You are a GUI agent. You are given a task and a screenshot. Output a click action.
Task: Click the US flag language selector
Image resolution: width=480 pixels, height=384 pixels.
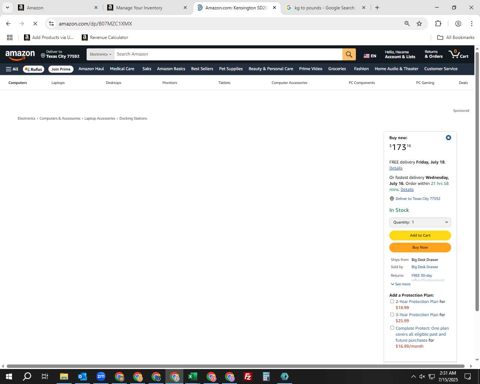(370, 56)
